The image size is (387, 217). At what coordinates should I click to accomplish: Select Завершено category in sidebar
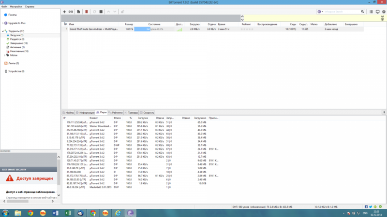click(17, 43)
